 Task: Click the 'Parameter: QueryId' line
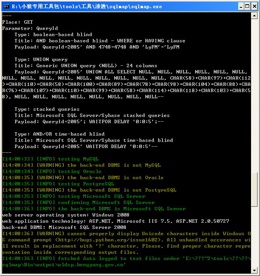pos(30,28)
